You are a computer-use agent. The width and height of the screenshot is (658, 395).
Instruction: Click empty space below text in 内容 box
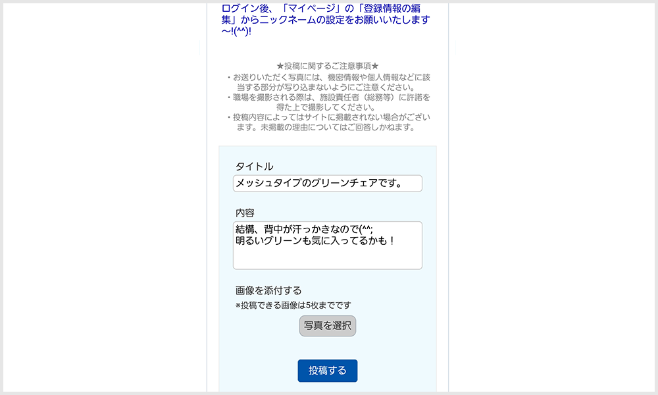[x=327, y=258]
